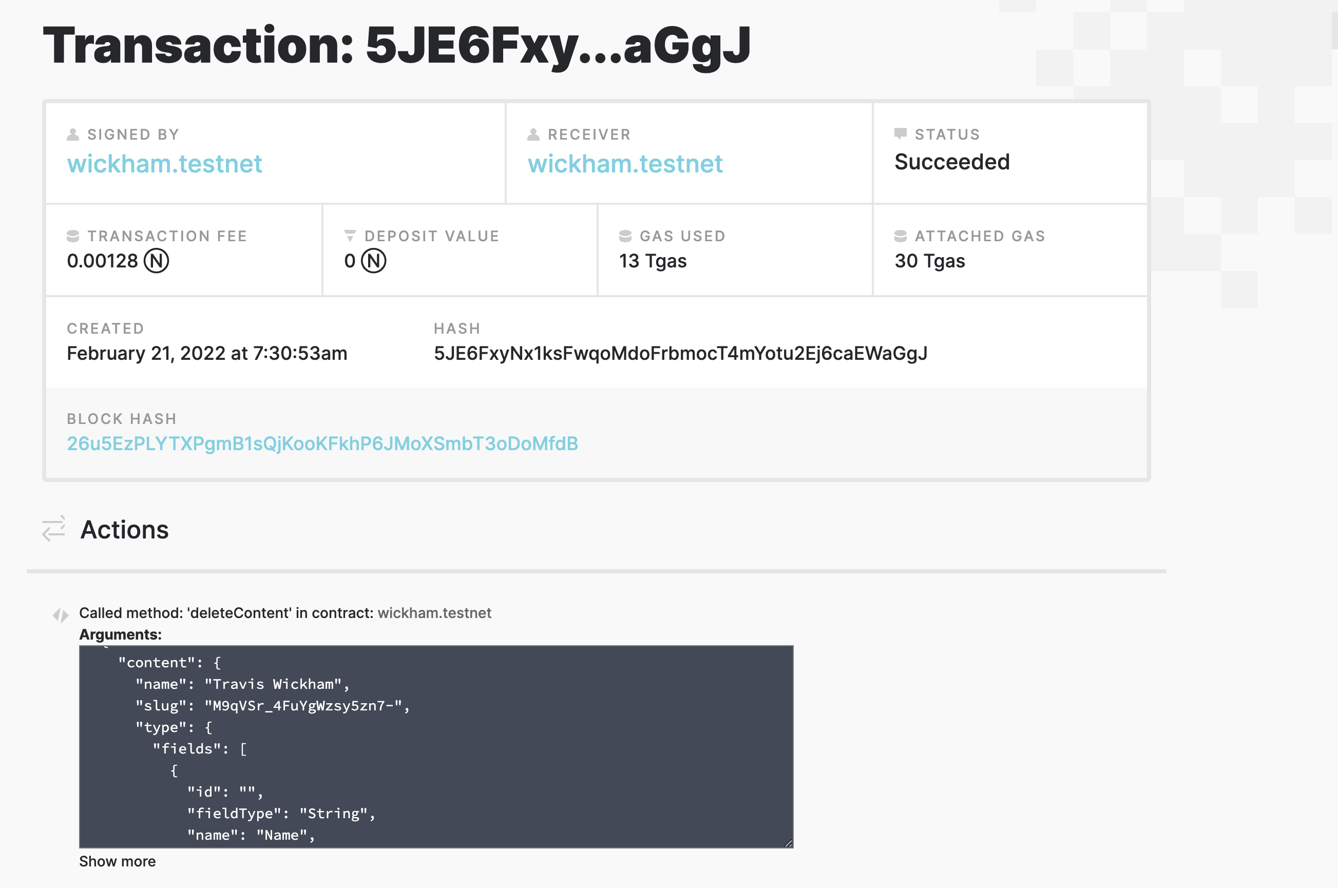The image size is (1338, 888).
Task: Expand arguments with Show more
Action: 117,861
